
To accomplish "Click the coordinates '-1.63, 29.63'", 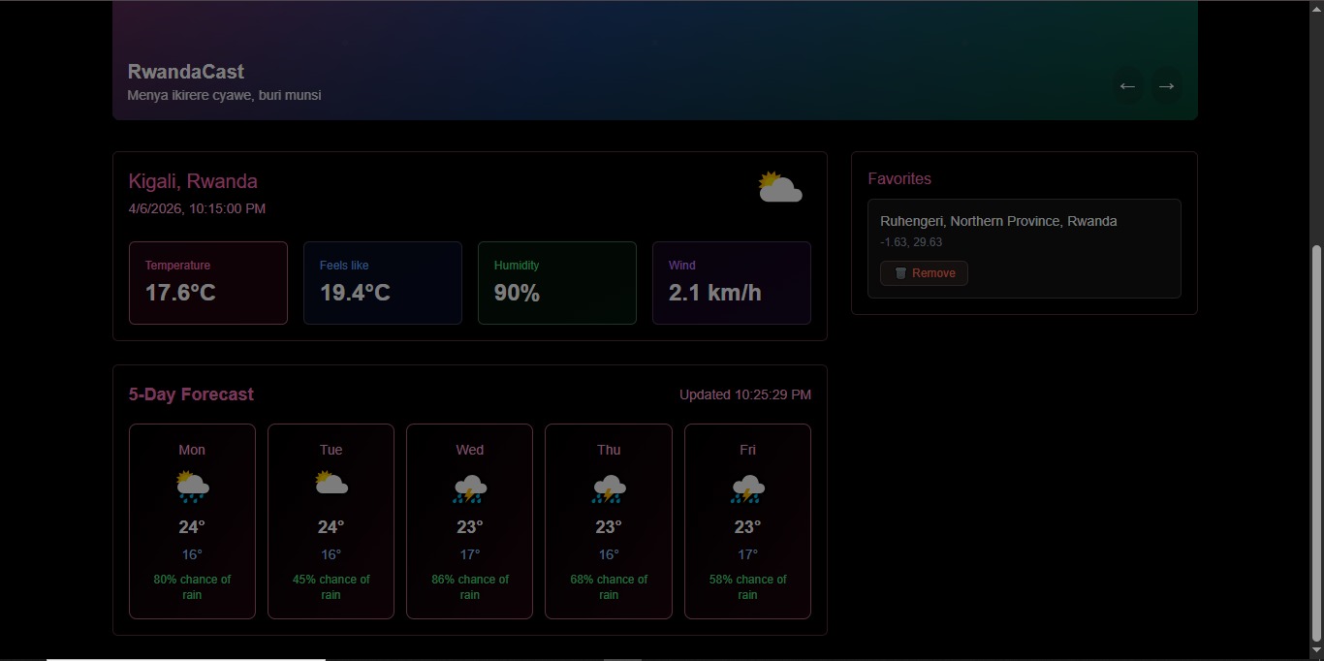I will coord(911,242).
